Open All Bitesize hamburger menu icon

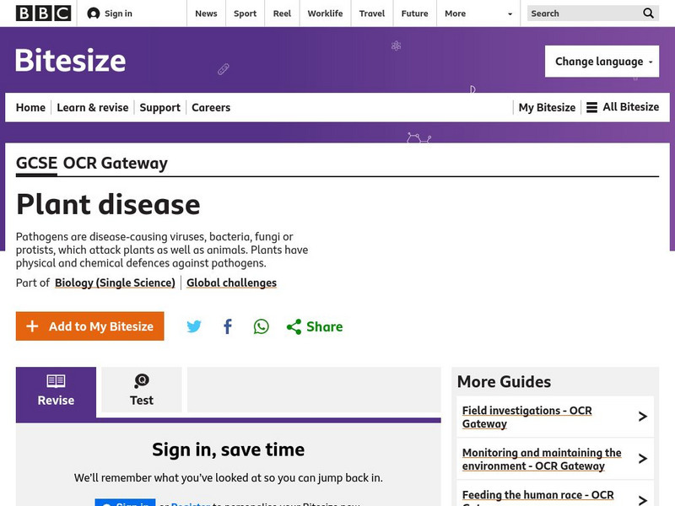[592, 107]
